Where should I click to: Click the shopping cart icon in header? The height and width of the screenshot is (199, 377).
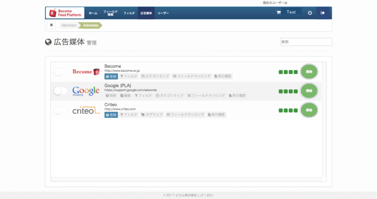pos(279,13)
